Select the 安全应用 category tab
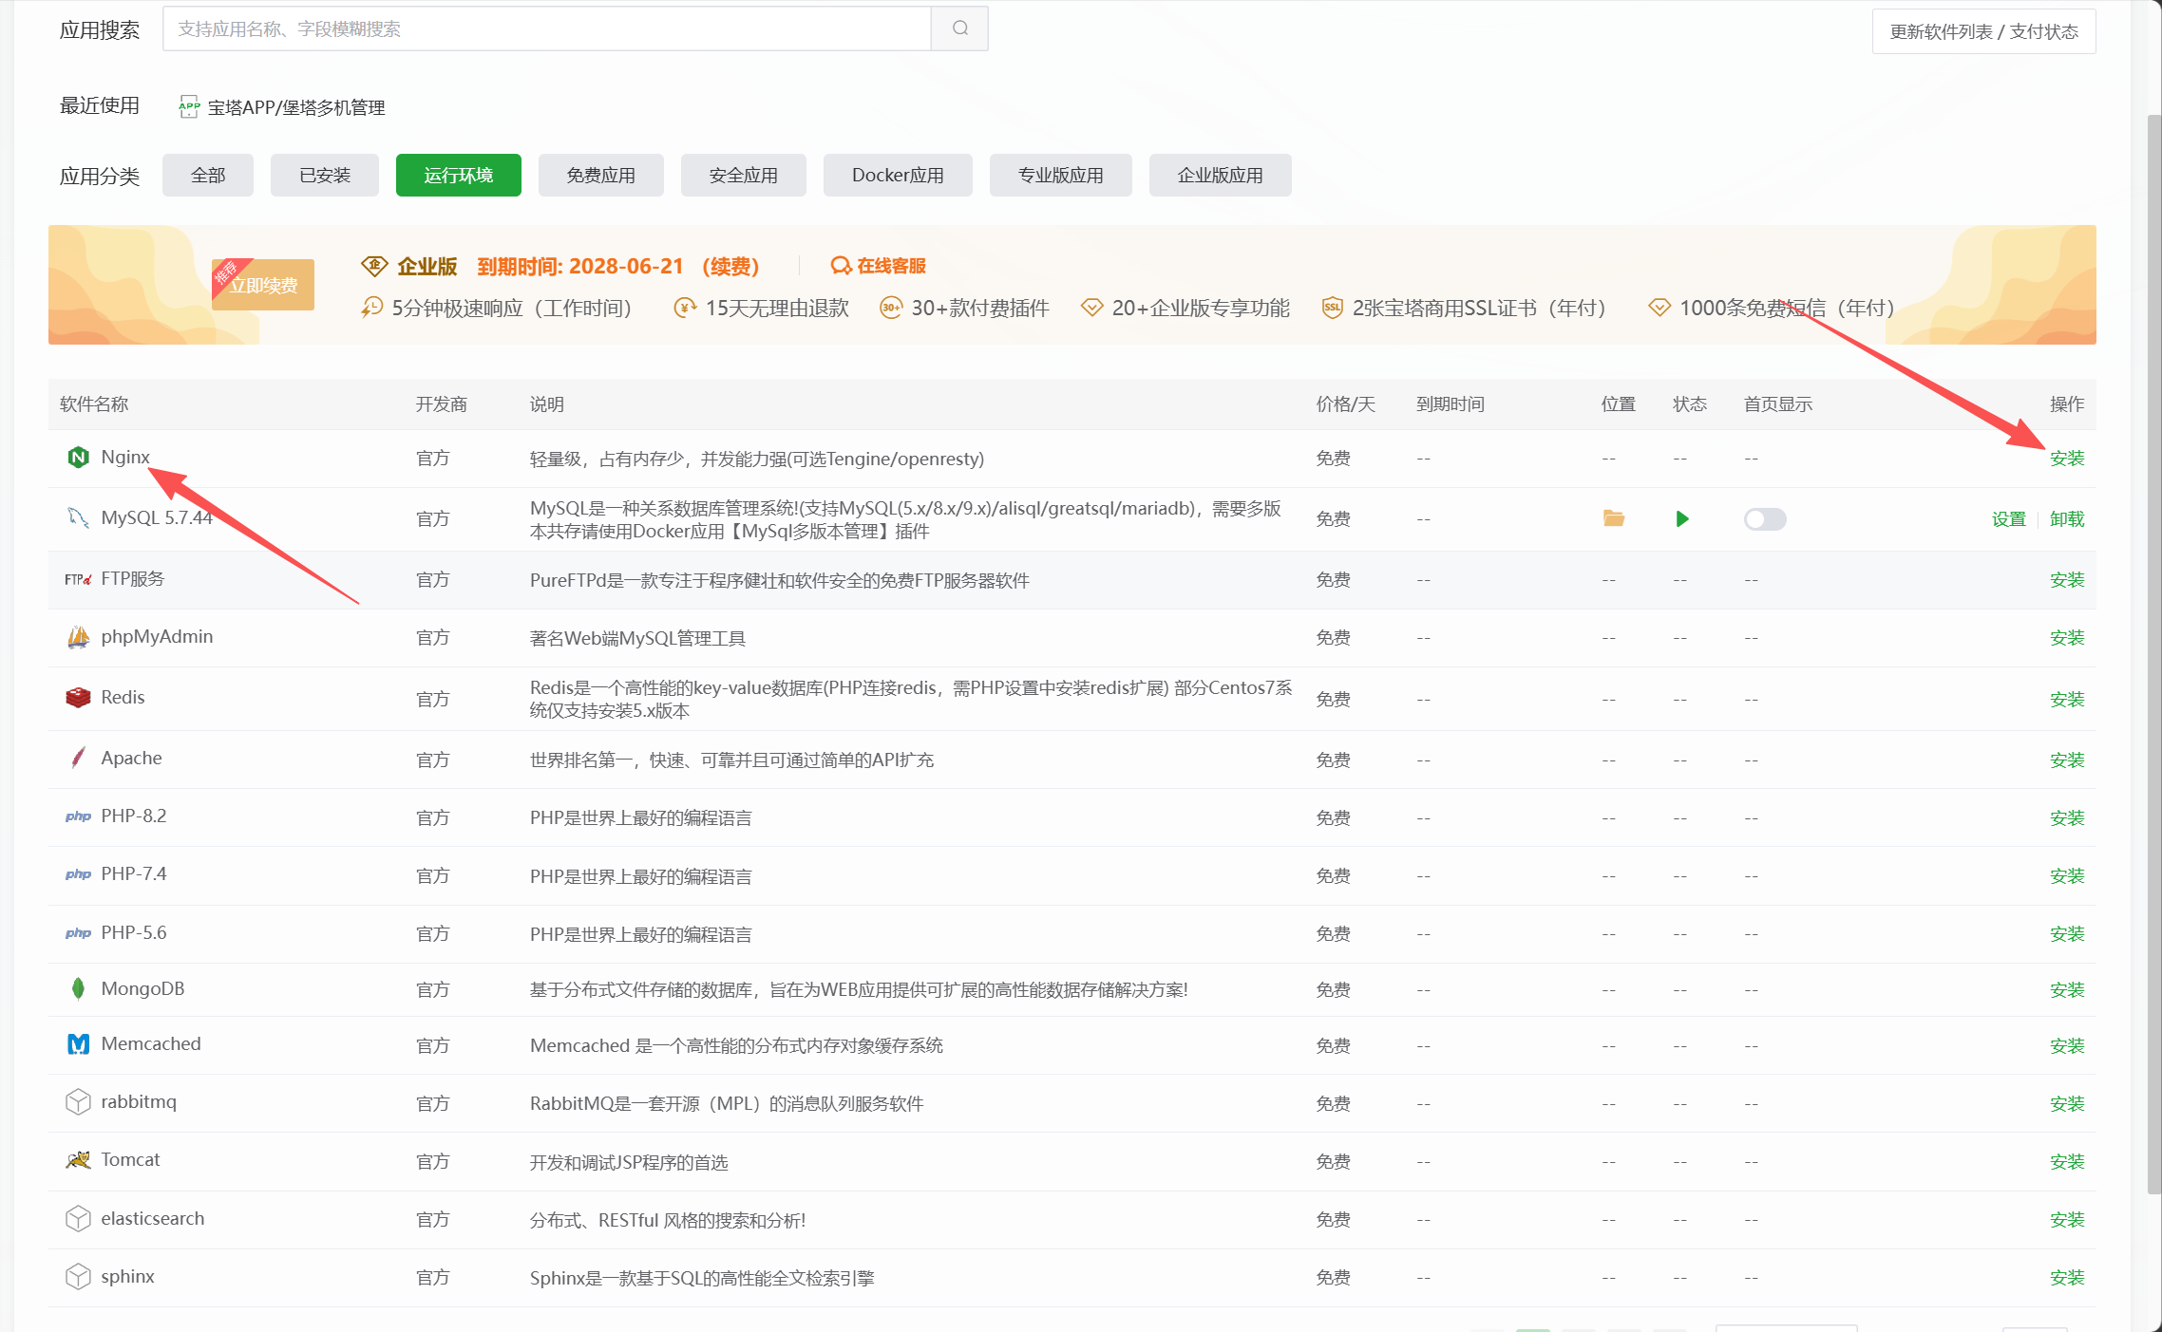Screen dimensions: 2162x1332 pyautogui.click(x=744, y=176)
